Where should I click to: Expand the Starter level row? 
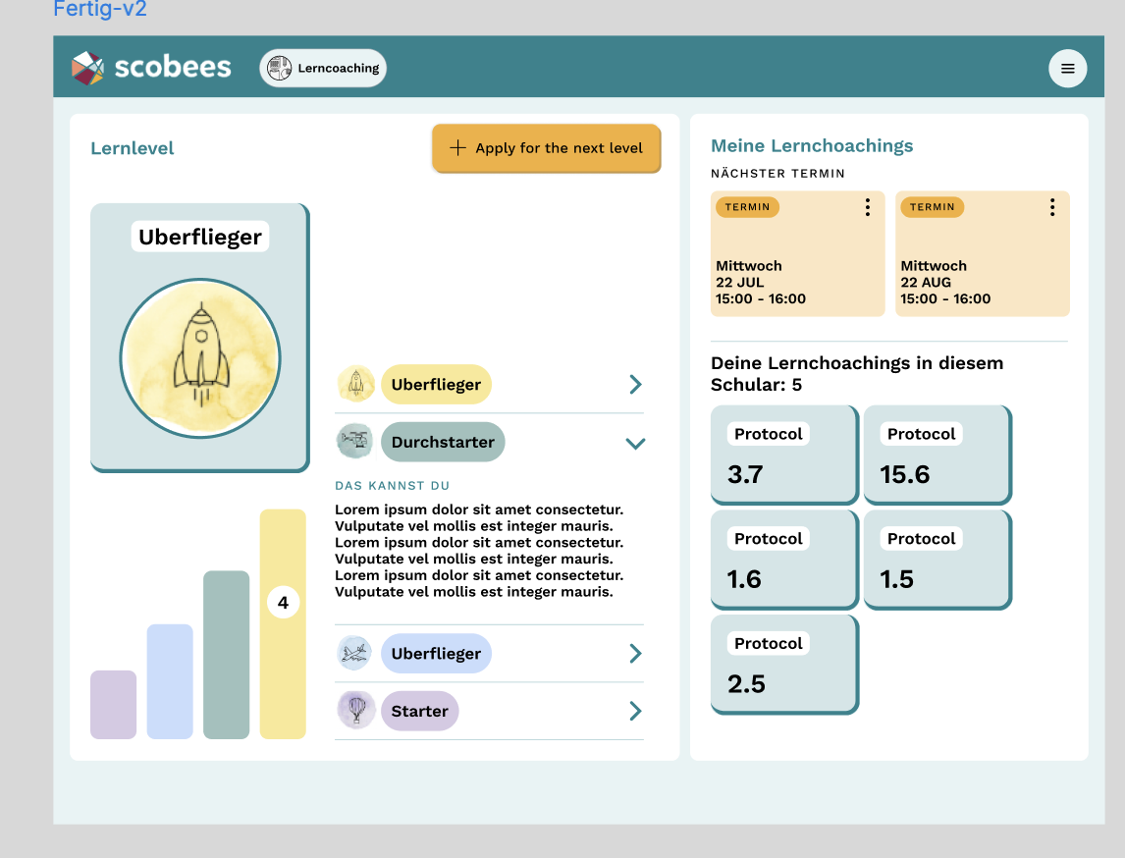(635, 711)
